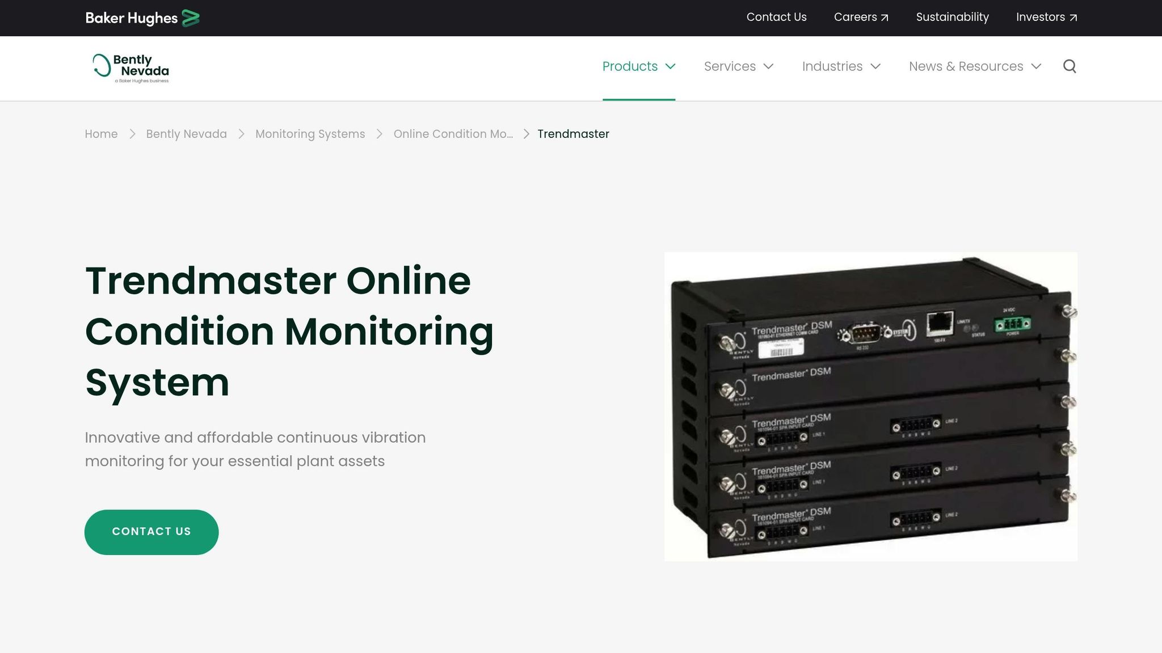Open the Products menu
Image resolution: width=1162 pixels, height=653 pixels.
[629, 66]
